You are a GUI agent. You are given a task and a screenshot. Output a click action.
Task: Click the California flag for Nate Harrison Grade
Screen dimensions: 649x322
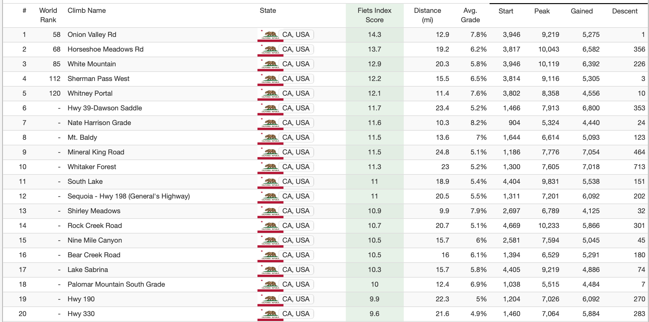point(270,123)
